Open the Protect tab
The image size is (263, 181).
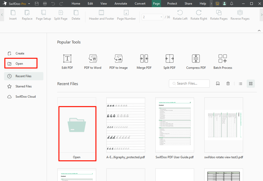(x=172, y=3)
